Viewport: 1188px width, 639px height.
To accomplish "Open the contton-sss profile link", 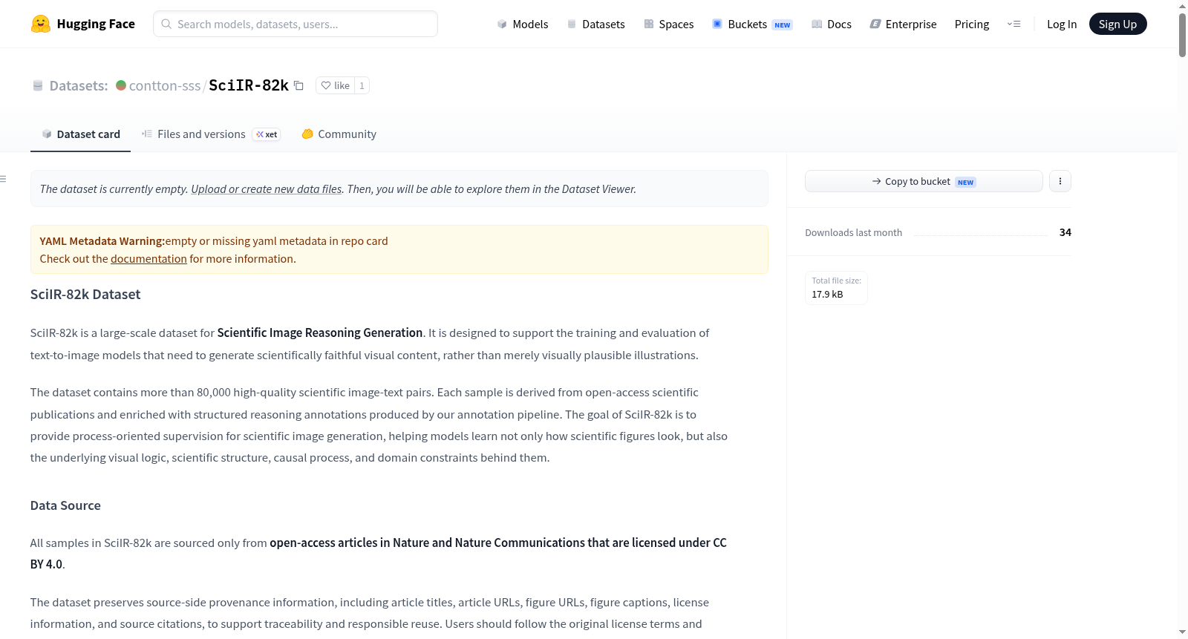I will click(165, 85).
